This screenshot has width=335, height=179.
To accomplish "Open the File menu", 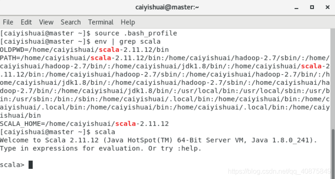I will click(x=8, y=22).
